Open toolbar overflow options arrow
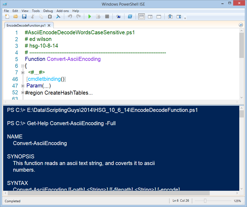 [185, 18]
